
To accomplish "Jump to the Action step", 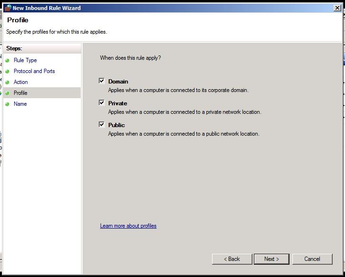I will [21, 82].
